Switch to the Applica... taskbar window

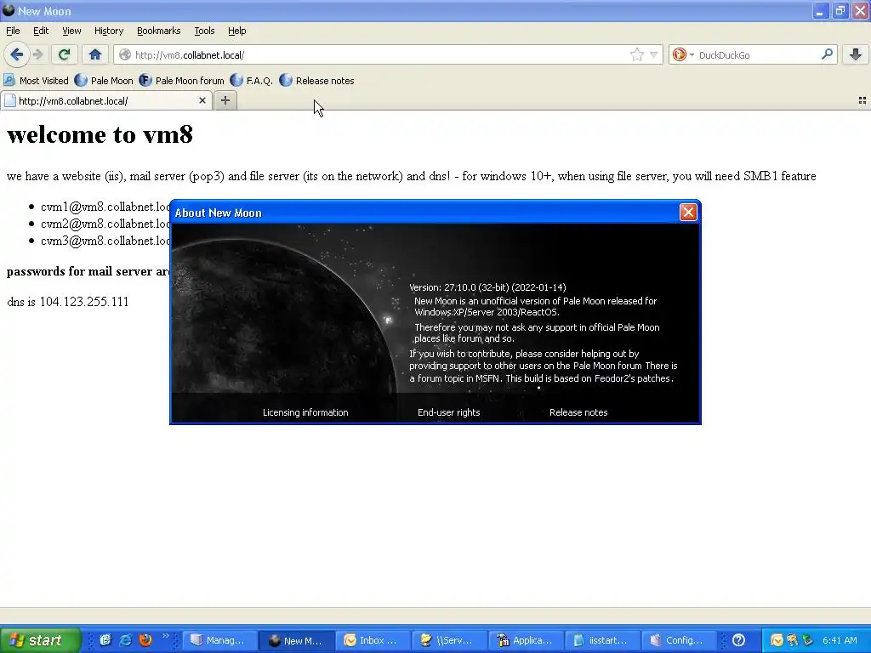527,640
